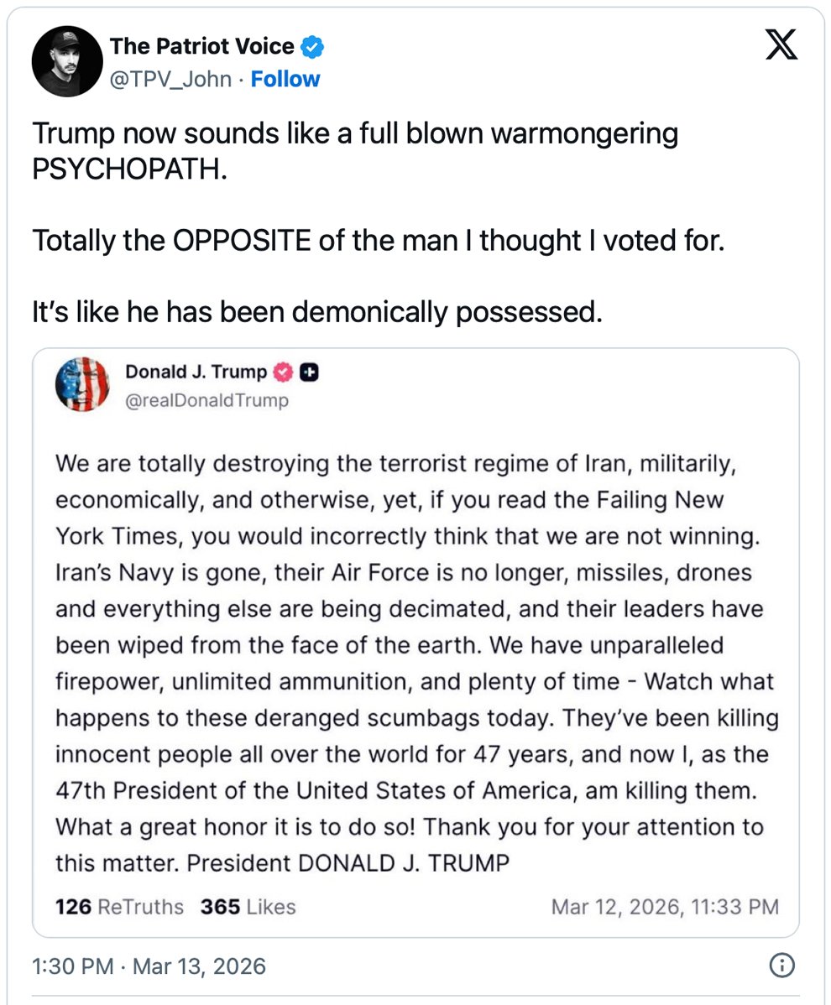Click the blue verified badge beside Patriot Voice

tap(313, 47)
